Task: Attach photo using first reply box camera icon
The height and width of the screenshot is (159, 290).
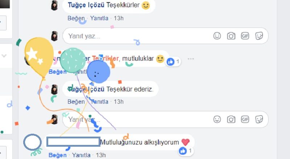Action: coord(231,36)
